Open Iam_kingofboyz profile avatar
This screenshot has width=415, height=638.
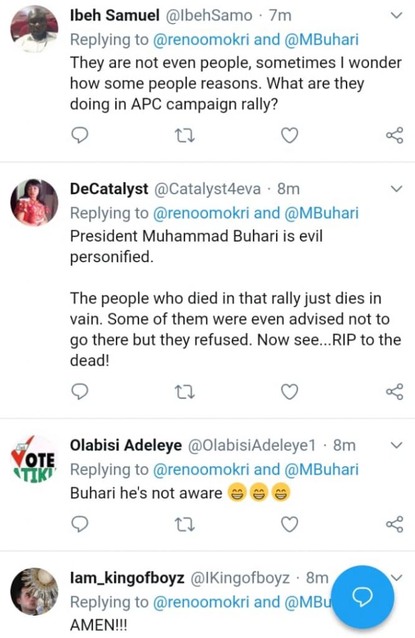tap(35, 591)
